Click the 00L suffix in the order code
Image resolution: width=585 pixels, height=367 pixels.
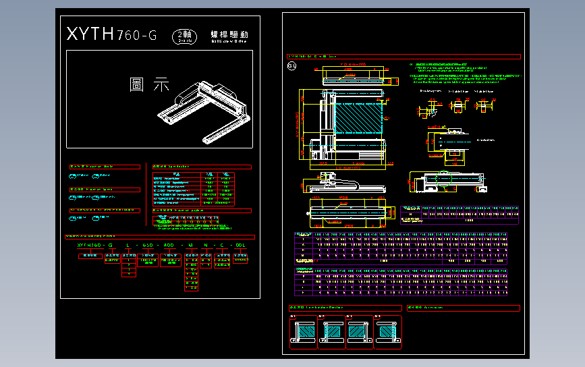click(241, 245)
